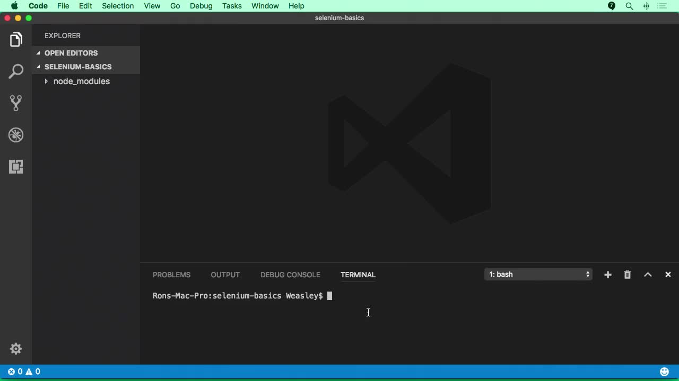
Task: Select the Debug icon in the activity bar
Action: 15,135
